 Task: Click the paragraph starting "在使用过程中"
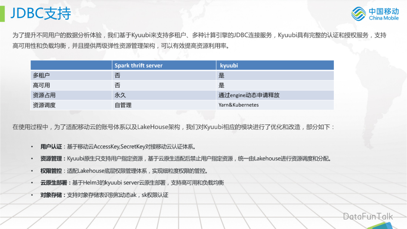pyautogui.click(x=173, y=127)
